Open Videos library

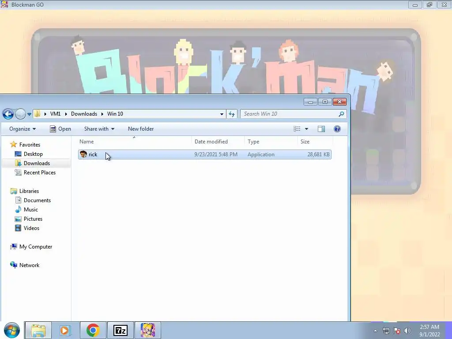coord(31,228)
